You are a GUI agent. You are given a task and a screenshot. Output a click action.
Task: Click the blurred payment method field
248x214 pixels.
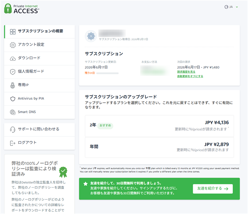pyautogui.click(x=155, y=71)
